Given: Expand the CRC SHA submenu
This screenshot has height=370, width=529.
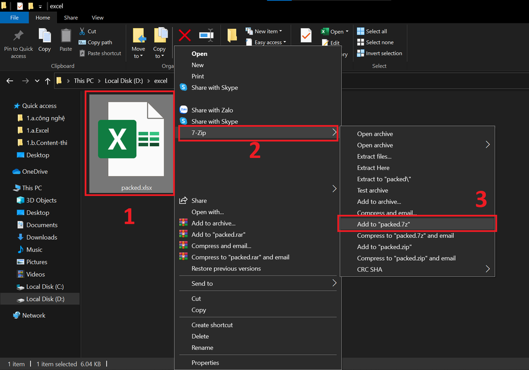Looking at the screenshot, I should (x=417, y=269).
